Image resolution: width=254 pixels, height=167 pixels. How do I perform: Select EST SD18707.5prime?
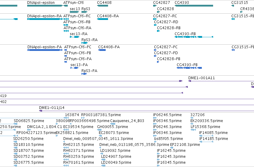(x=29, y=151)
